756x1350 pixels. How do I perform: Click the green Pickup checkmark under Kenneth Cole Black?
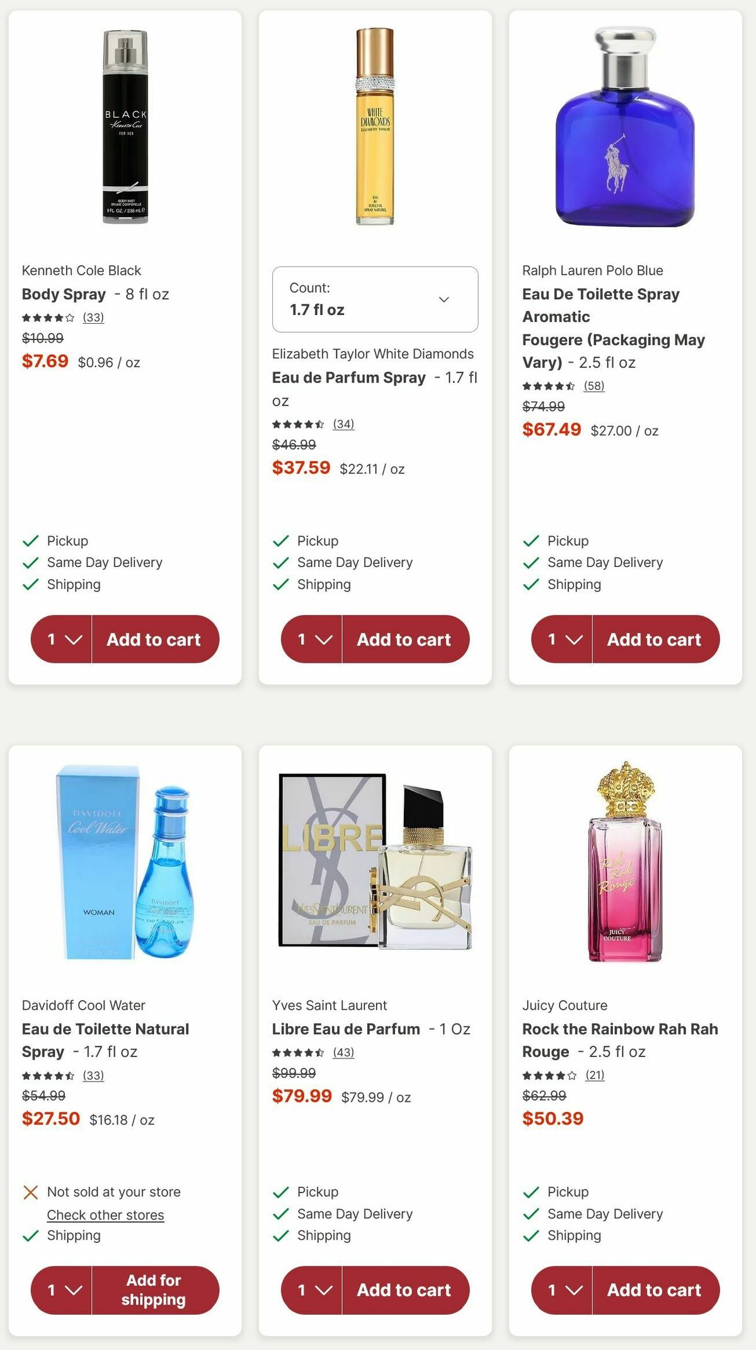(x=30, y=541)
